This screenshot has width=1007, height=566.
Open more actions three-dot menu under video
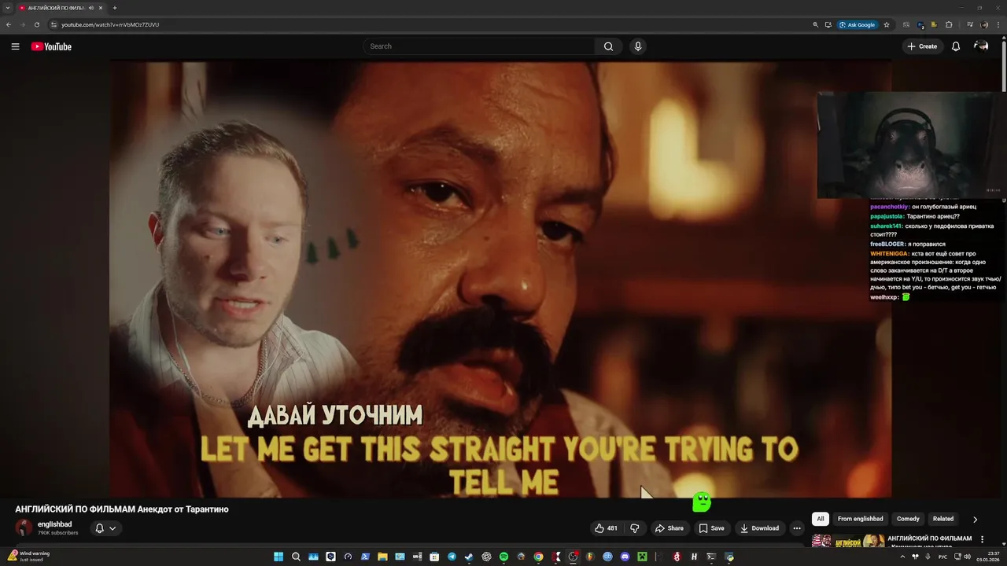click(x=797, y=528)
